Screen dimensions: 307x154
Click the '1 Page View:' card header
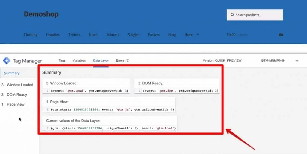tap(57, 102)
